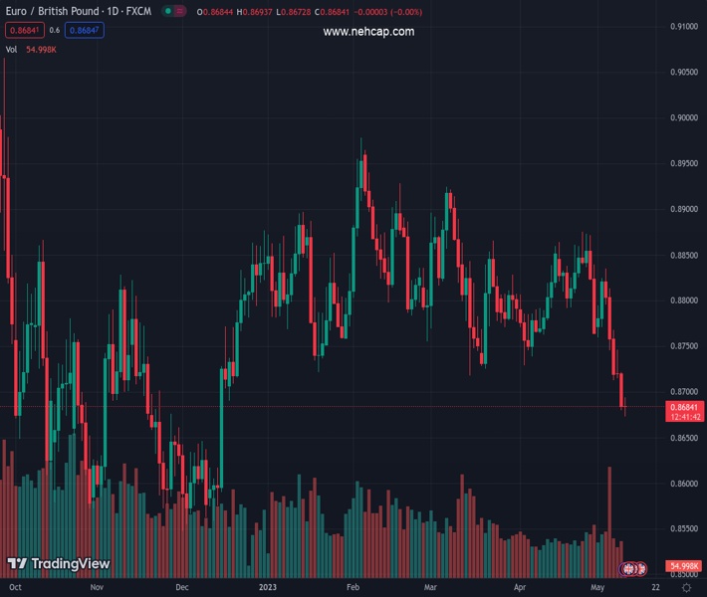This screenshot has width=707, height=597.
Task: Click the UK flag economic event marker
Action: 629,568
